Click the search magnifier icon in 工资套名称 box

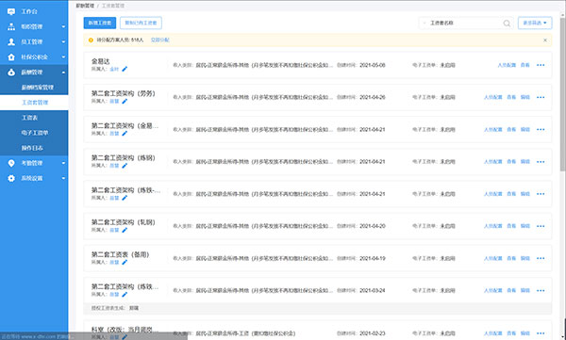[x=507, y=24]
